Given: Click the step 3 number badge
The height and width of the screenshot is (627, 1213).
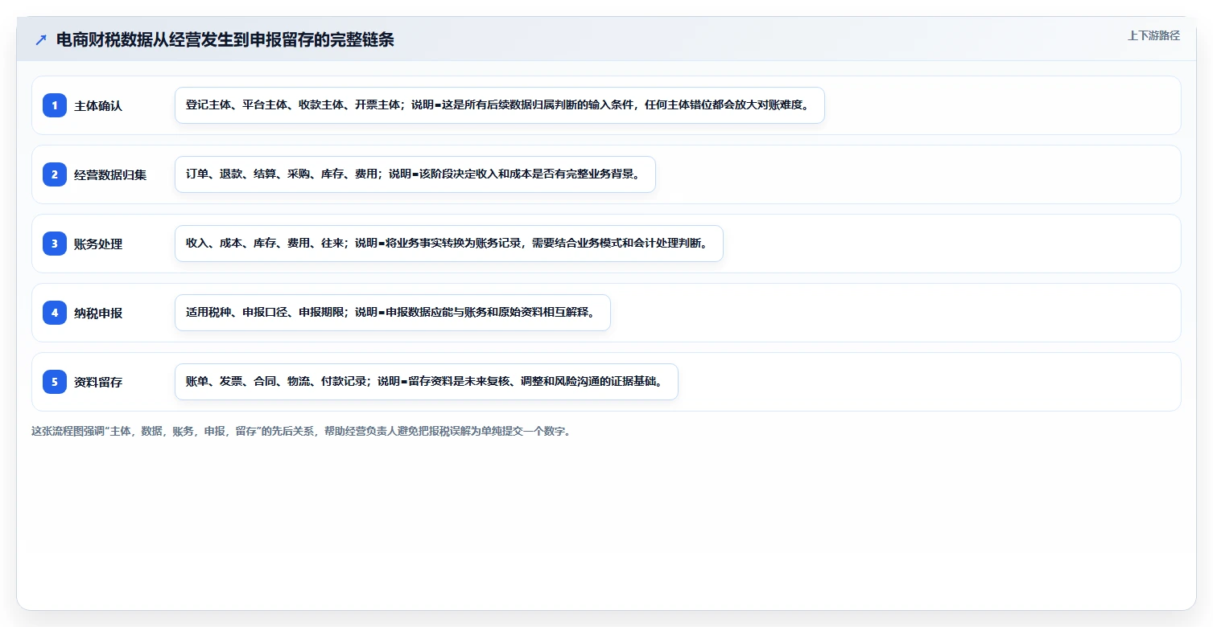Looking at the screenshot, I should (55, 243).
